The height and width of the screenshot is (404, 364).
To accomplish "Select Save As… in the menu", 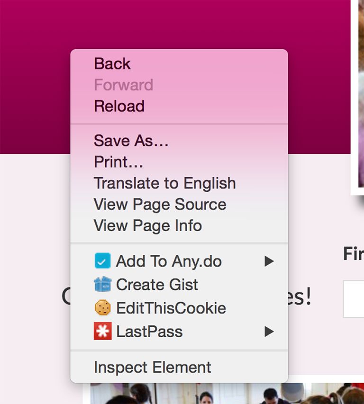I will coord(179,141).
